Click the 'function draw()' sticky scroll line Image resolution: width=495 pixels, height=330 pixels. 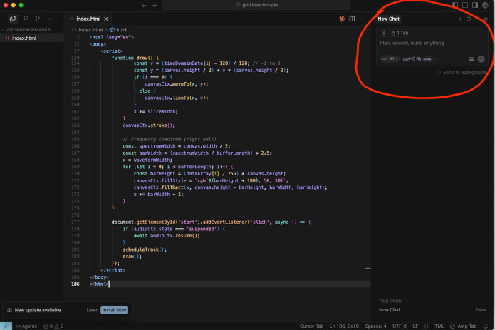135,58
